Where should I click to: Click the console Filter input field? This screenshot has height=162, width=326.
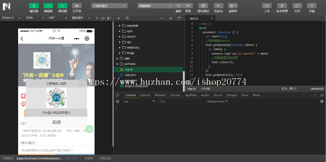click(x=181, y=102)
